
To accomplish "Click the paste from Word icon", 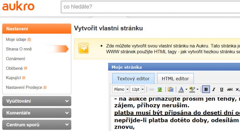I will click(170, 89).
